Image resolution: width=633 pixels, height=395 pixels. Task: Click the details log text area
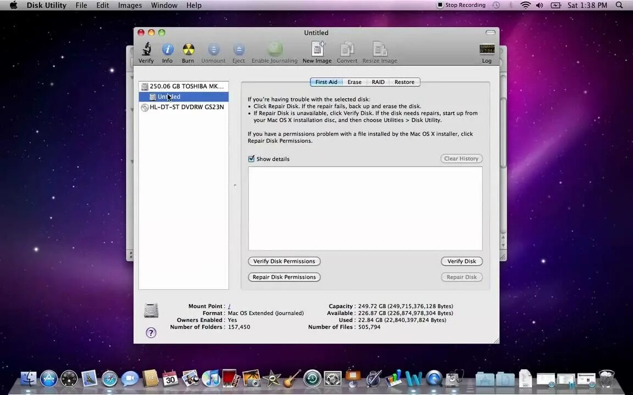point(365,208)
